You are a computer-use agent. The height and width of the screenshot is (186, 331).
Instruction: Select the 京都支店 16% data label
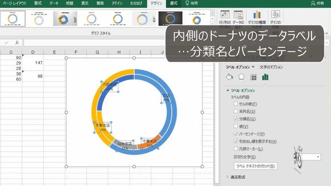click(x=103, y=127)
